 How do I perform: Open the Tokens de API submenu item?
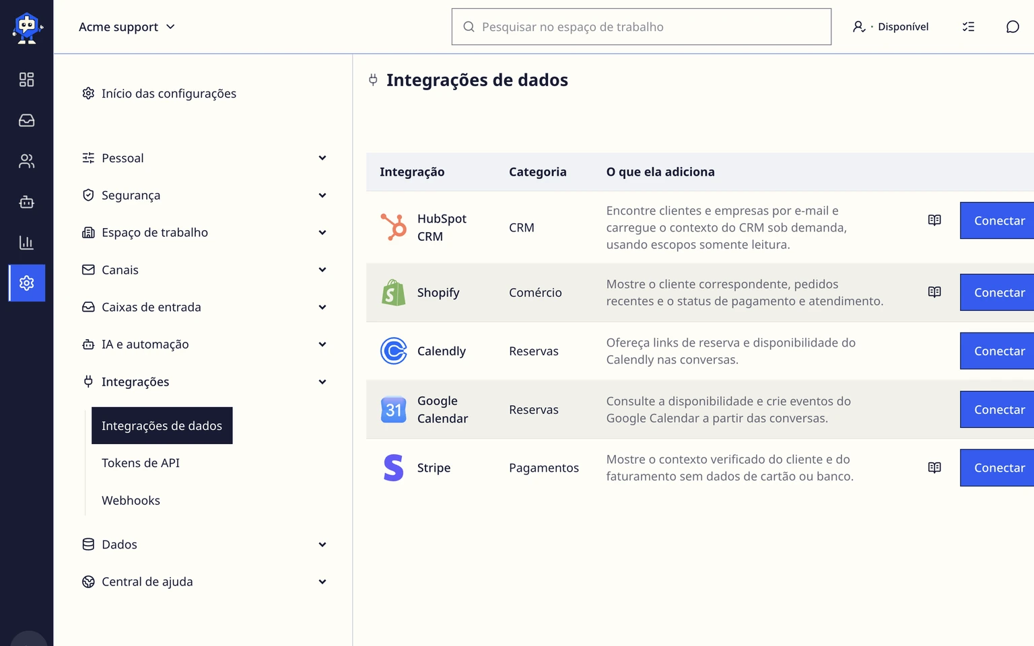(141, 463)
